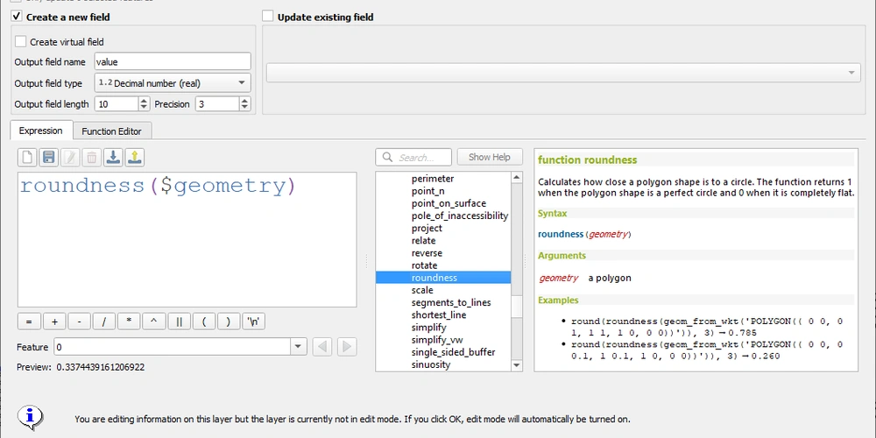This screenshot has width=876, height=438.
Task: Select point_n in function list
Action: tap(428, 191)
